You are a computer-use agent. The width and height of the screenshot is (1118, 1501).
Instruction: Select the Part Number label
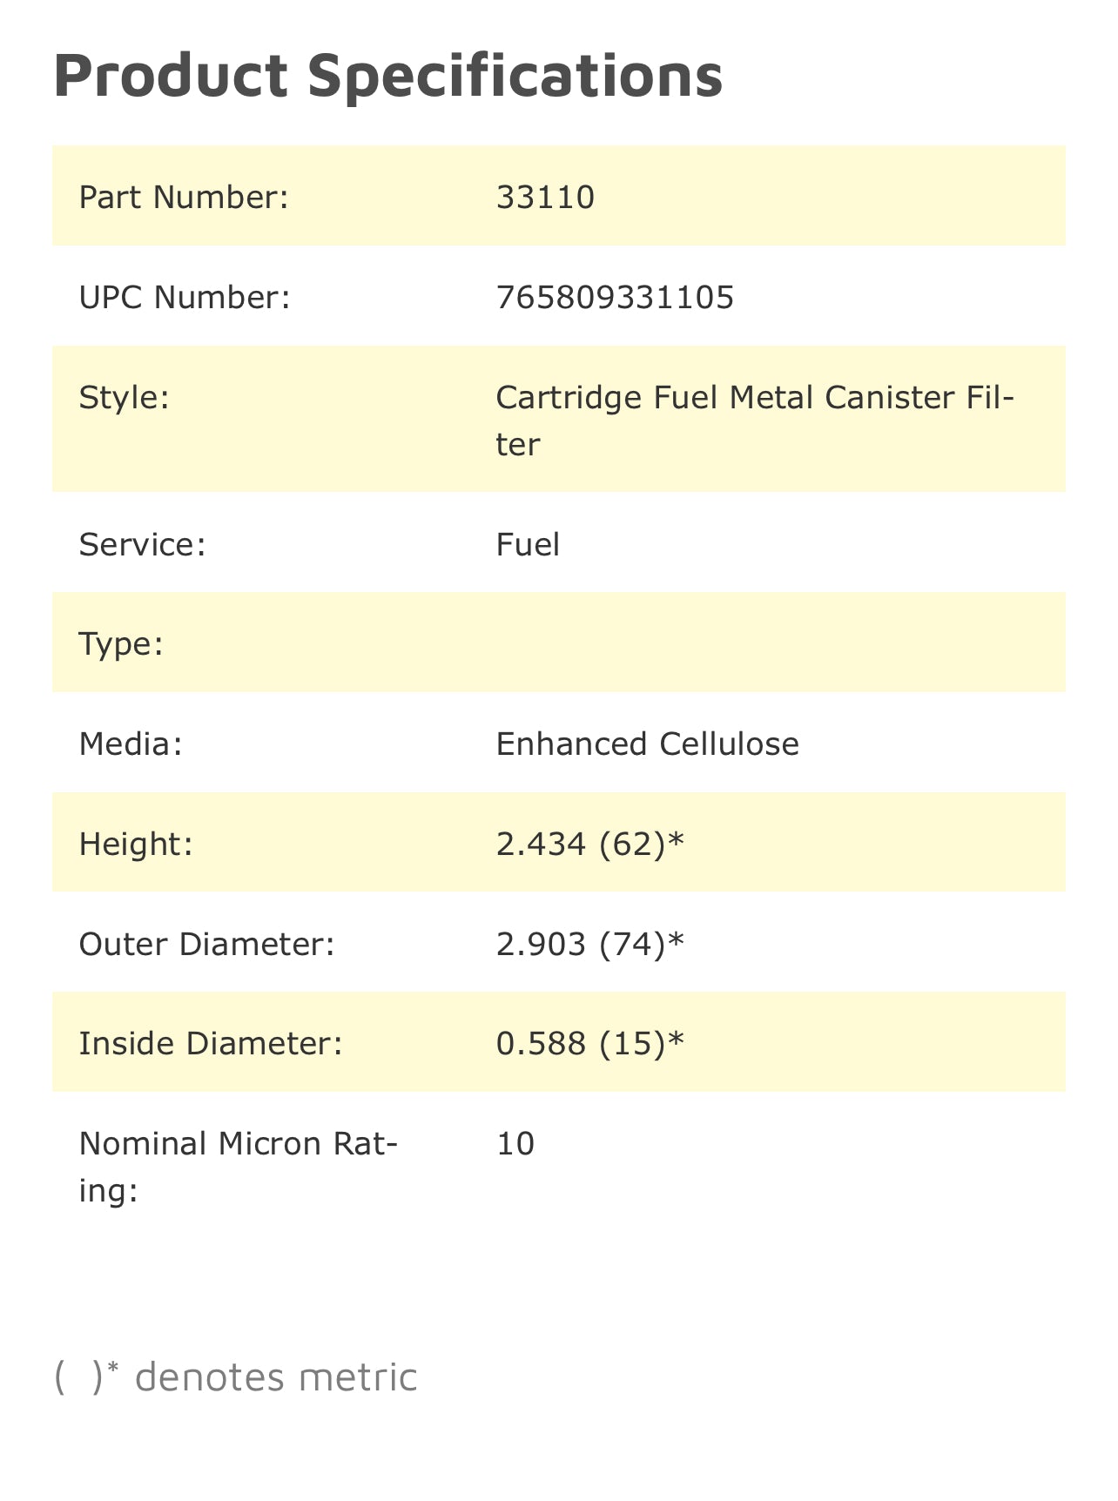pyautogui.click(x=183, y=198)
